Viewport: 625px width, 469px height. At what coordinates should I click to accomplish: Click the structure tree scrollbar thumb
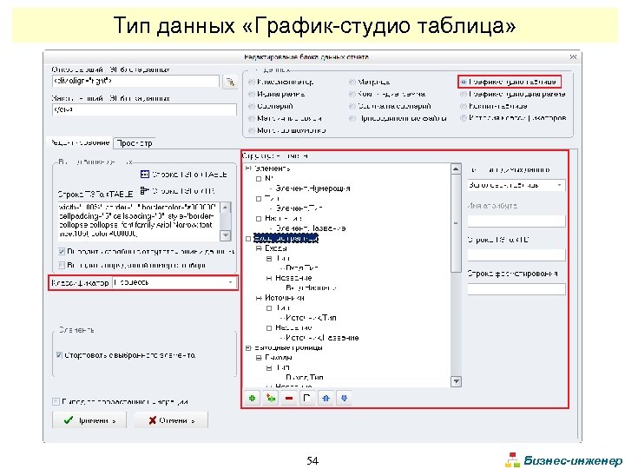tap(456, 223)
